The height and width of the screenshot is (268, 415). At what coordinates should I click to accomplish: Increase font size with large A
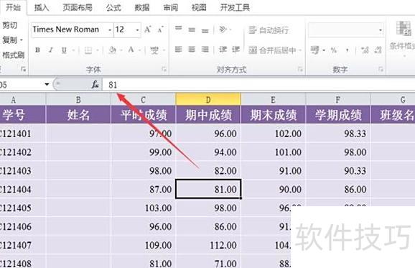click(148, 29)
